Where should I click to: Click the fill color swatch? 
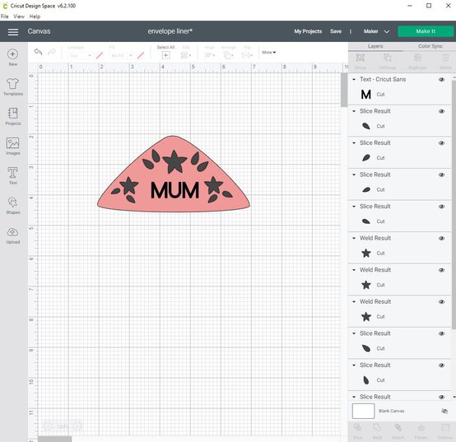click(x=141, y=55)
